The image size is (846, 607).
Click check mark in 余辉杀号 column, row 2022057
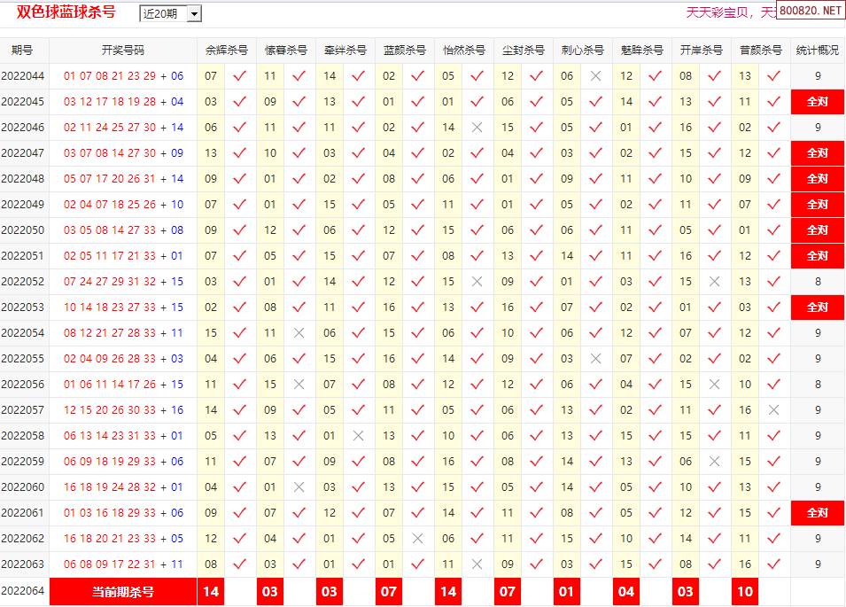(x=239, y=410)
